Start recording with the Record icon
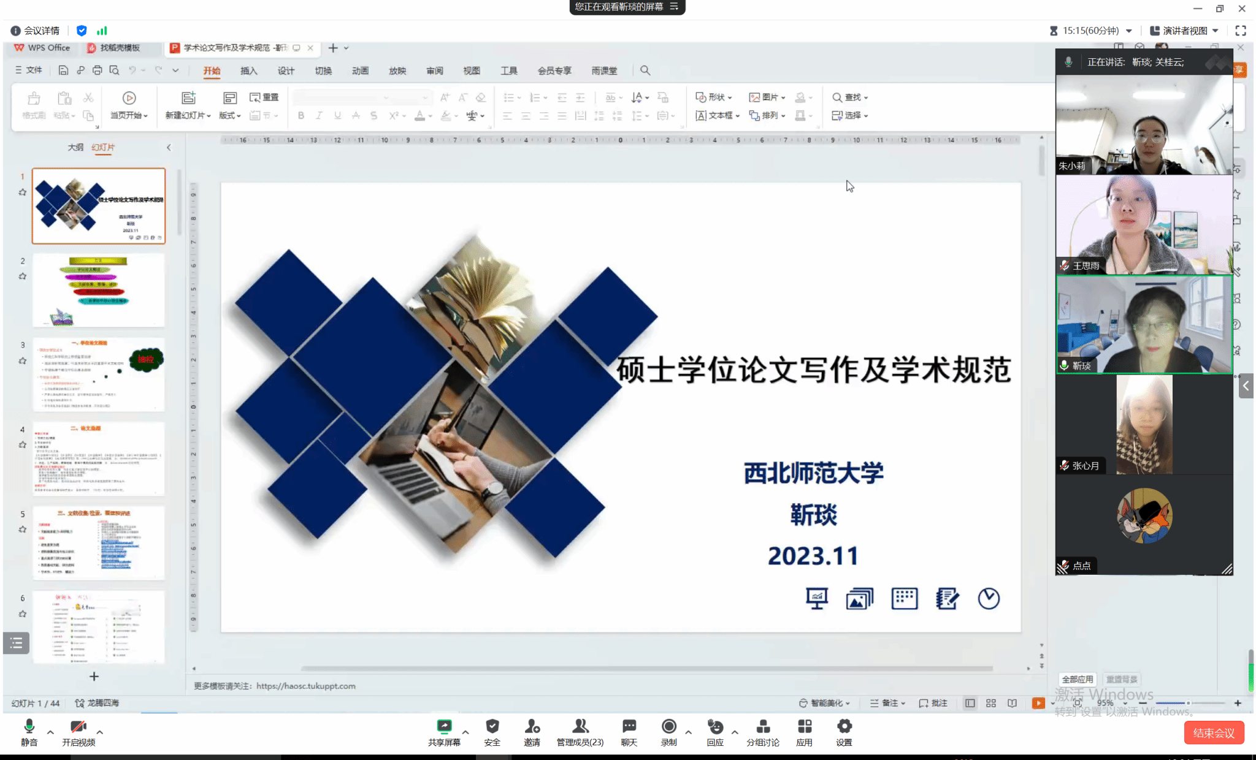This screenshot has height=760, width=1256. (668, 727)
